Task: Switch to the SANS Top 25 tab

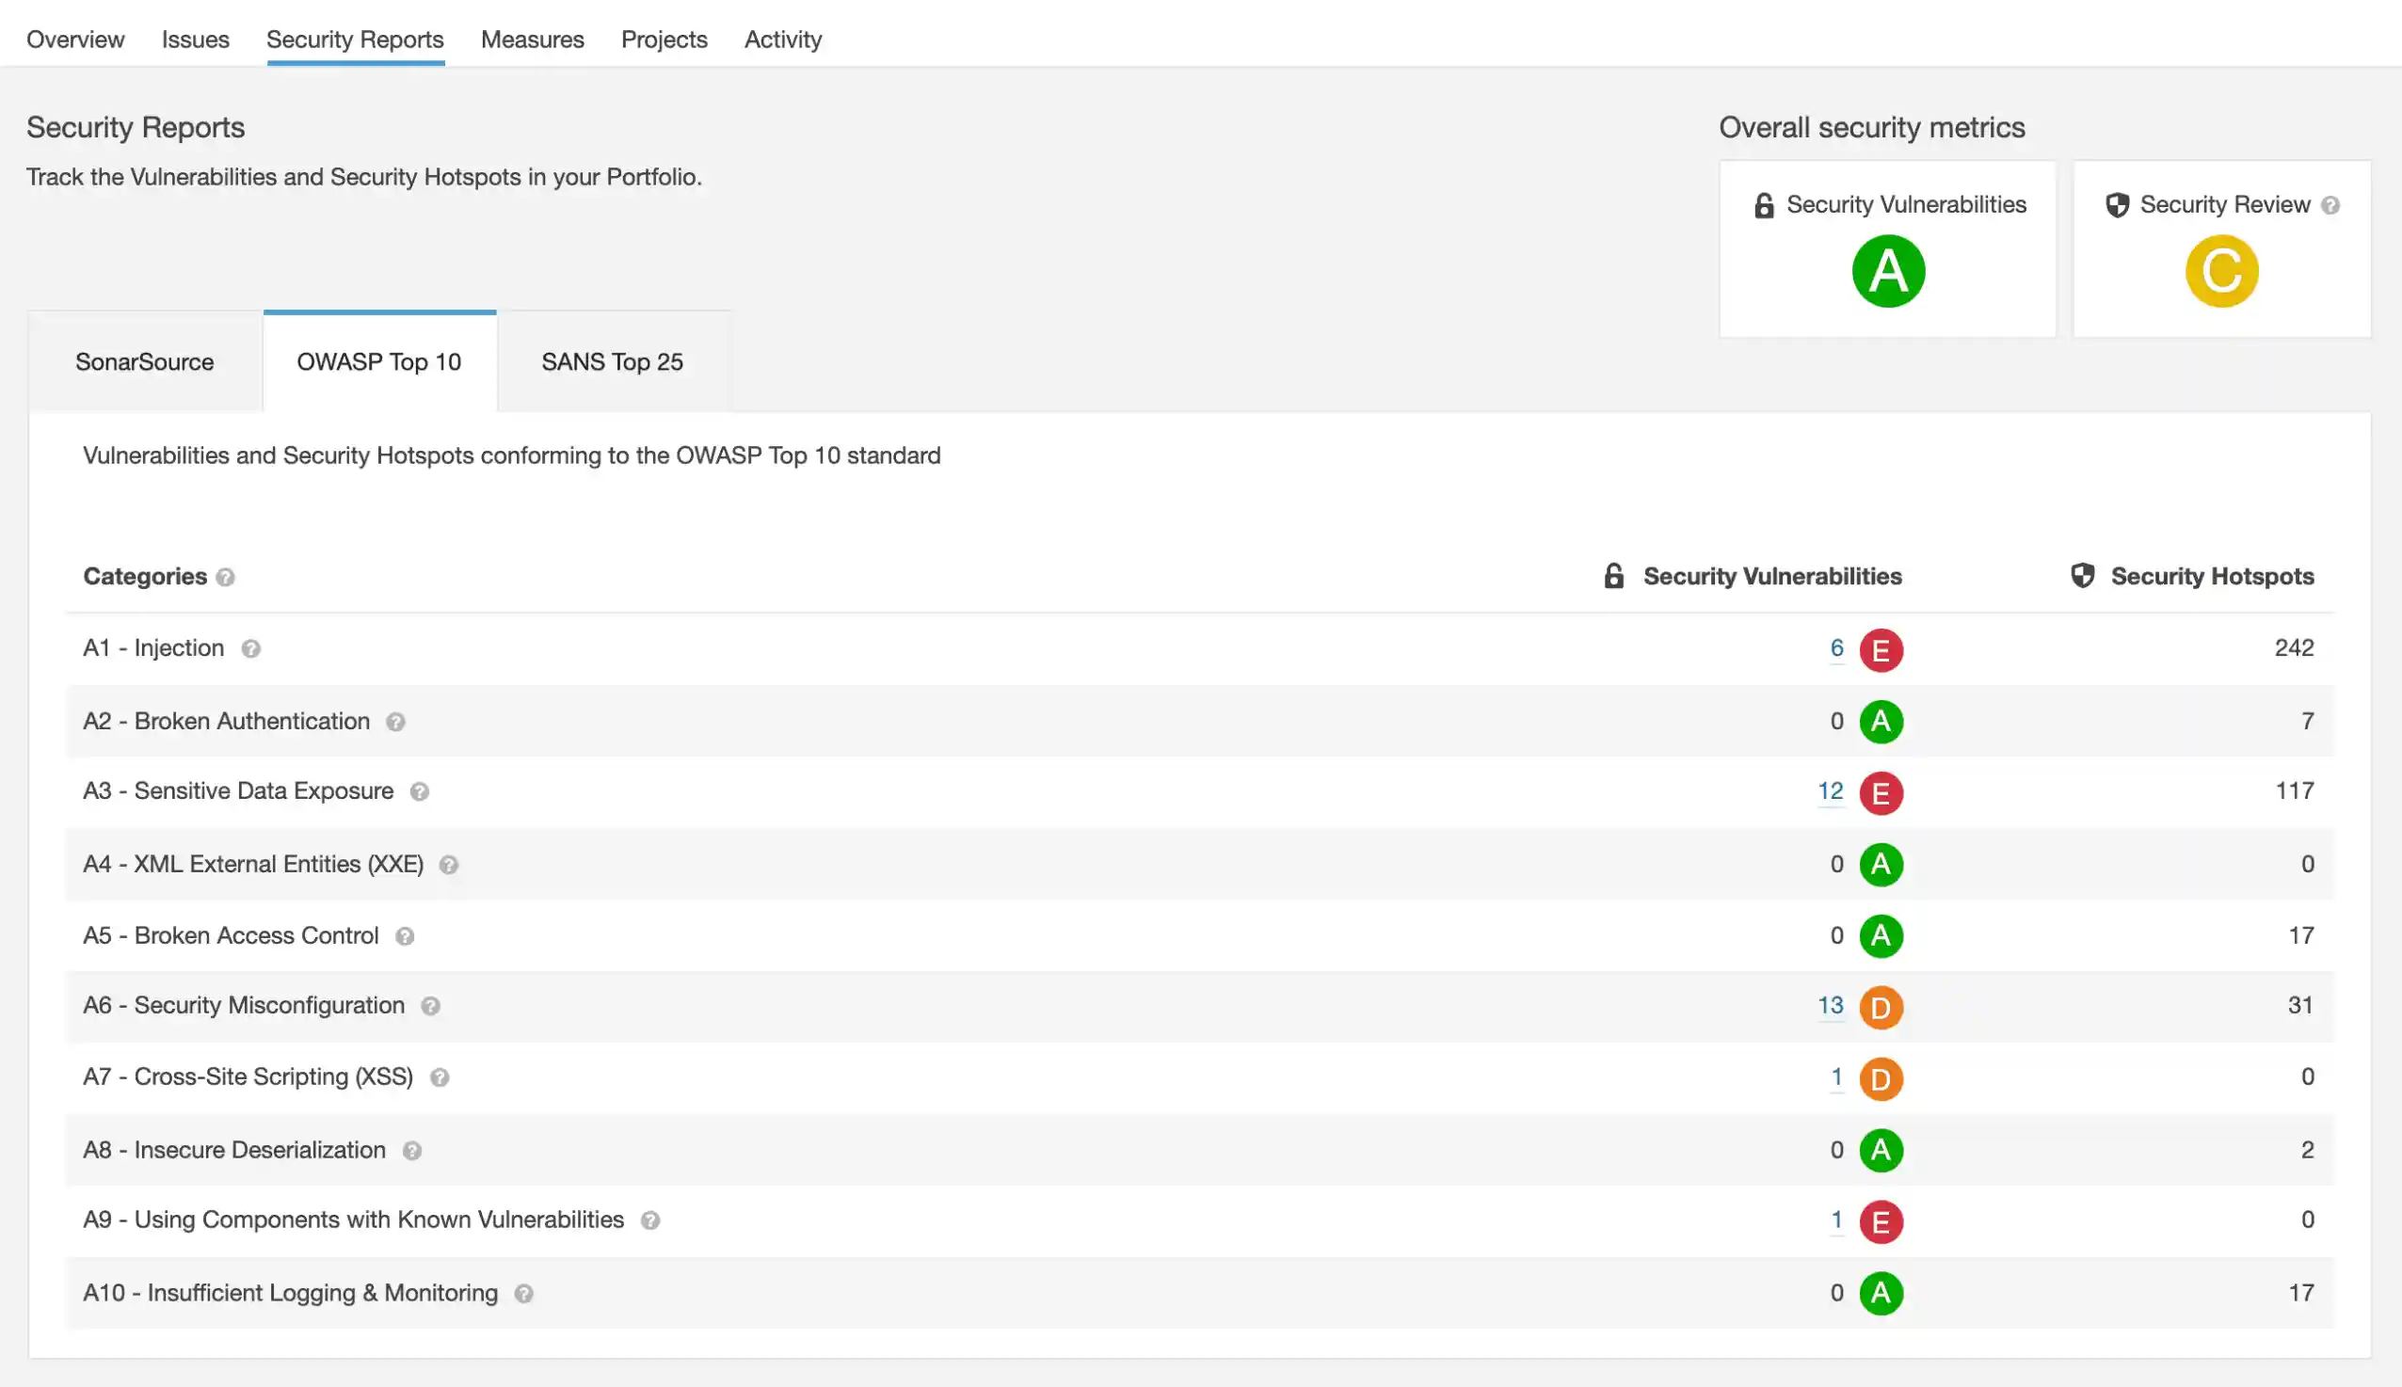Action: click(613, 362)
